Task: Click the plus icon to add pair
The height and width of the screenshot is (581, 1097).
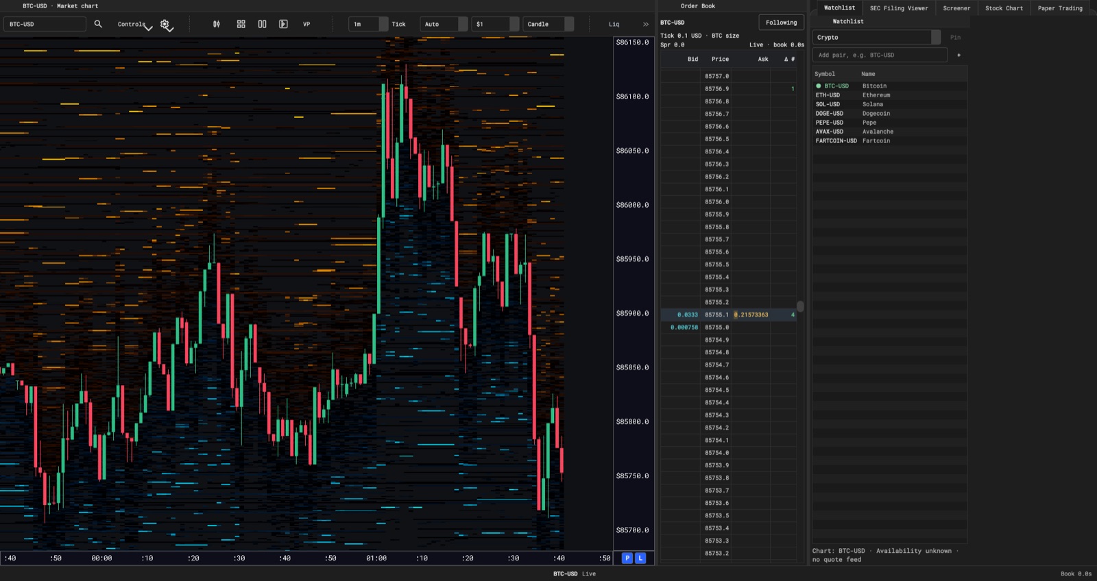Action: [959, 55]
